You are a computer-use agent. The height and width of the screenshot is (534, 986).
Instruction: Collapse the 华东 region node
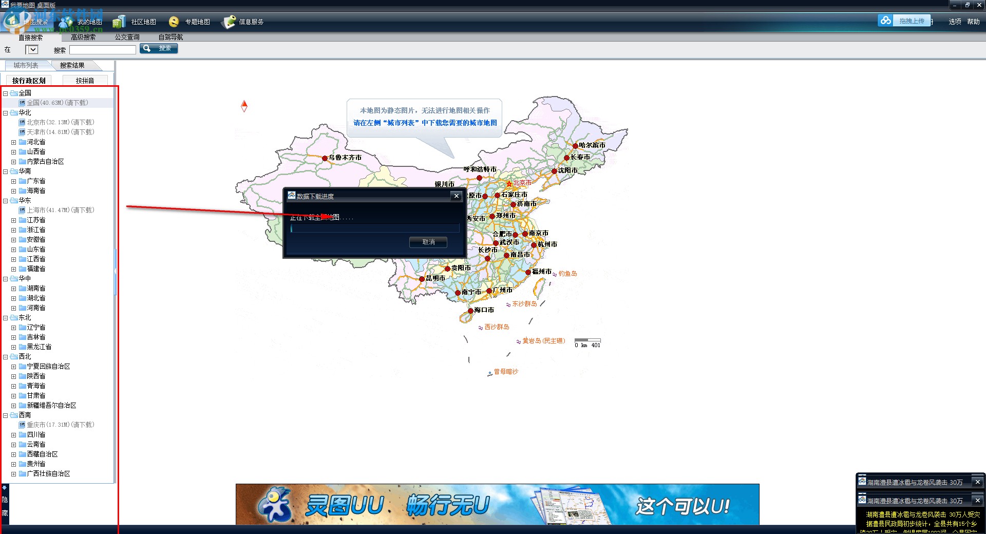(x=5, y=200)
